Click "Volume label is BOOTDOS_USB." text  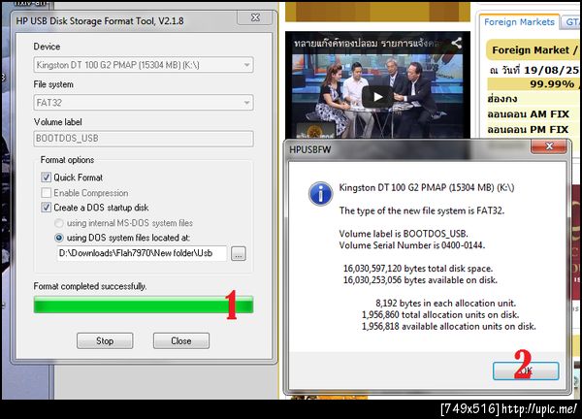404,234
